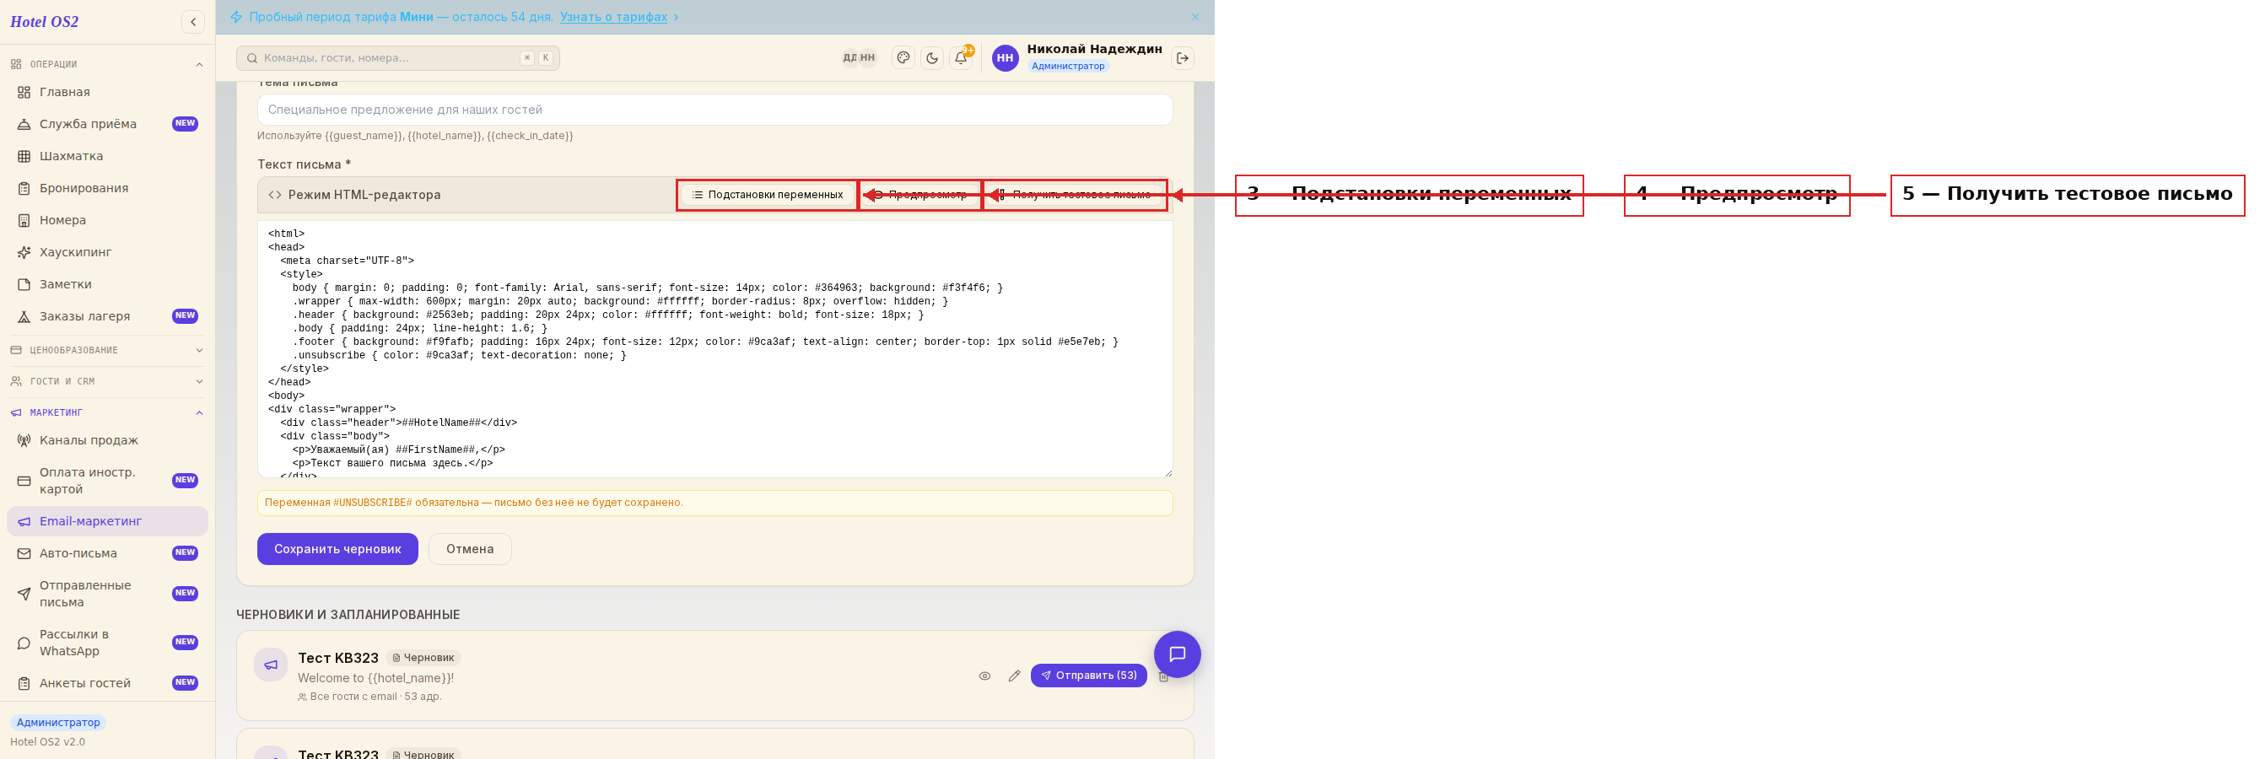The height and width of the screenshot is (759, 2265).
Task: Edit the first Тест КВ323 draft via pencil icon
Action: click(x=1014, y=676)
